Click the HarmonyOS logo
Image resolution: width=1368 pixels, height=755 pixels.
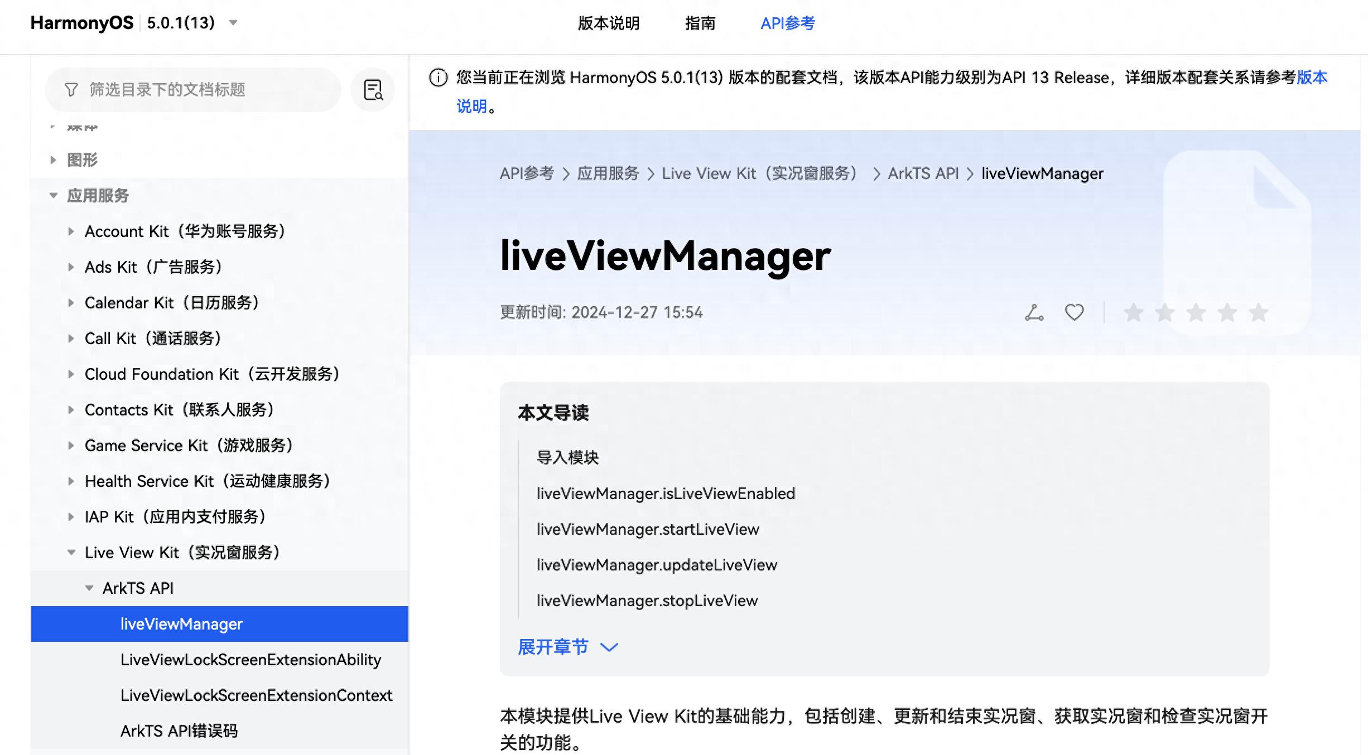point(81,22)
